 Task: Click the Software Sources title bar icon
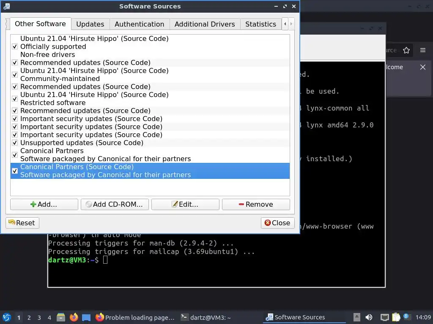tap(6, 6)
